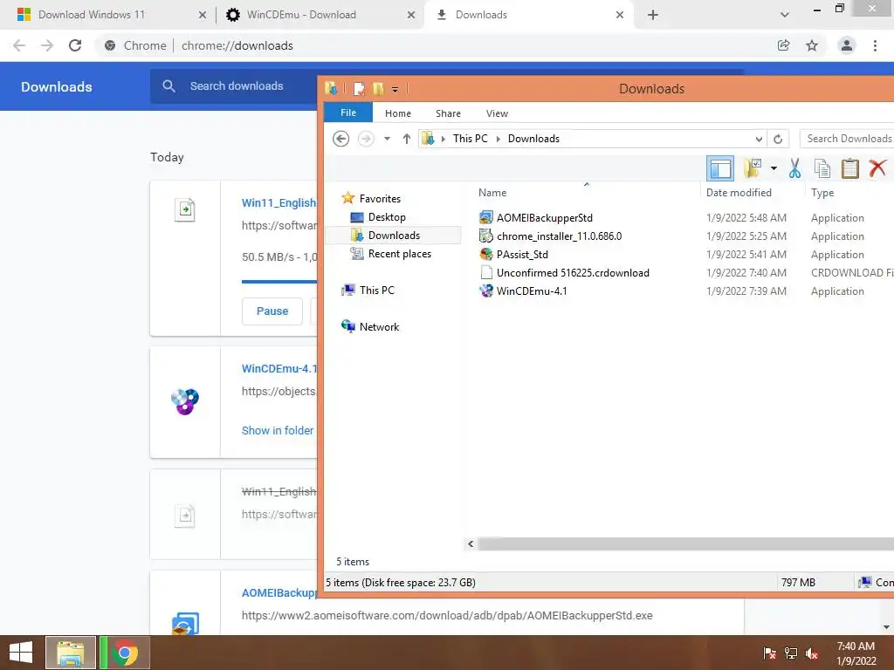This screenshot has height=670, width=894.
Task: Open File Explorer from the taskbar
Action: (x=71, y=653)
